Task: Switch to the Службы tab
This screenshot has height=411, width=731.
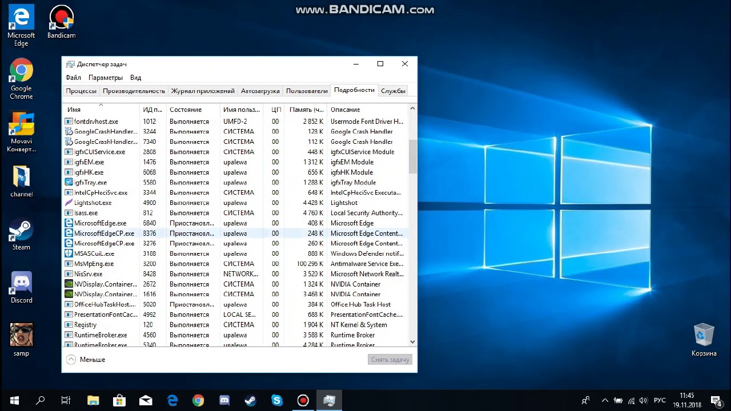Action: click(393, 91)
